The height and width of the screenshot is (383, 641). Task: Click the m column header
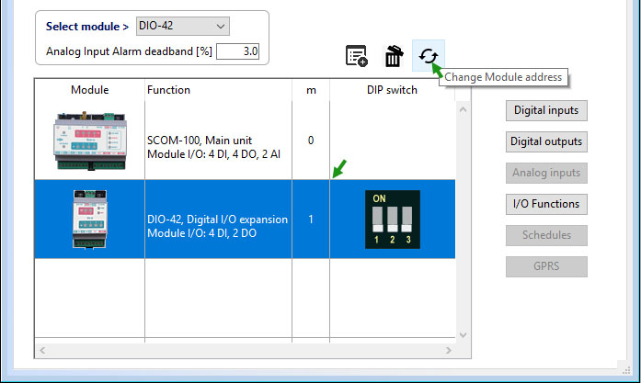coord(311,90)
